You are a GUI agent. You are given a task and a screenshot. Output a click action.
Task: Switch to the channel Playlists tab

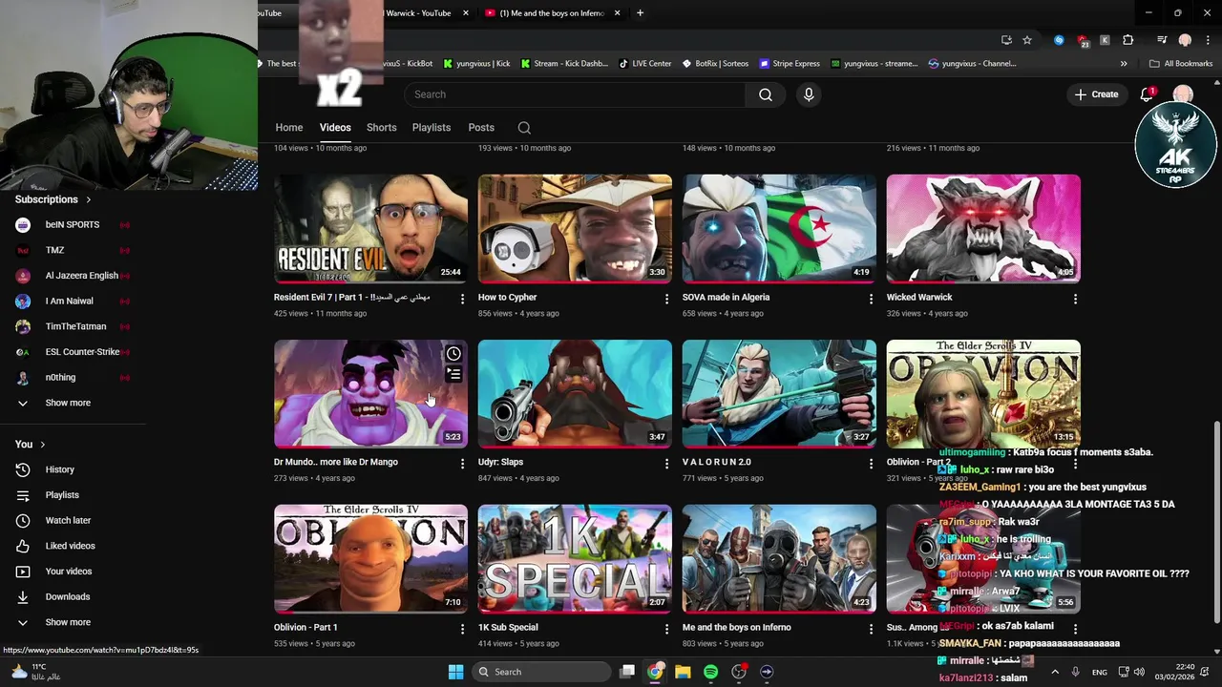432,128
